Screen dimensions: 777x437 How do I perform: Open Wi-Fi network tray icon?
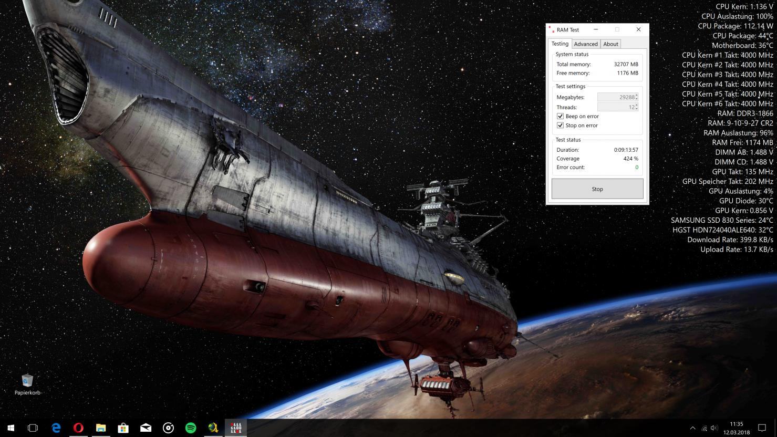[704, 428]
